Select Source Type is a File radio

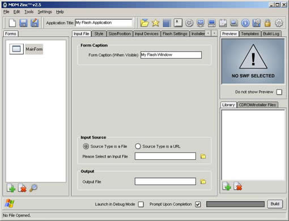(x=86, y=146)
